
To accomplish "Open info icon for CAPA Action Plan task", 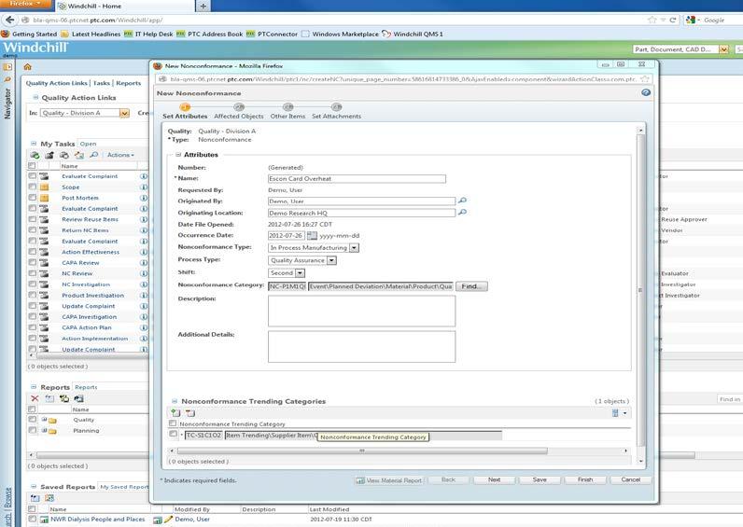I will coord(144,327).
